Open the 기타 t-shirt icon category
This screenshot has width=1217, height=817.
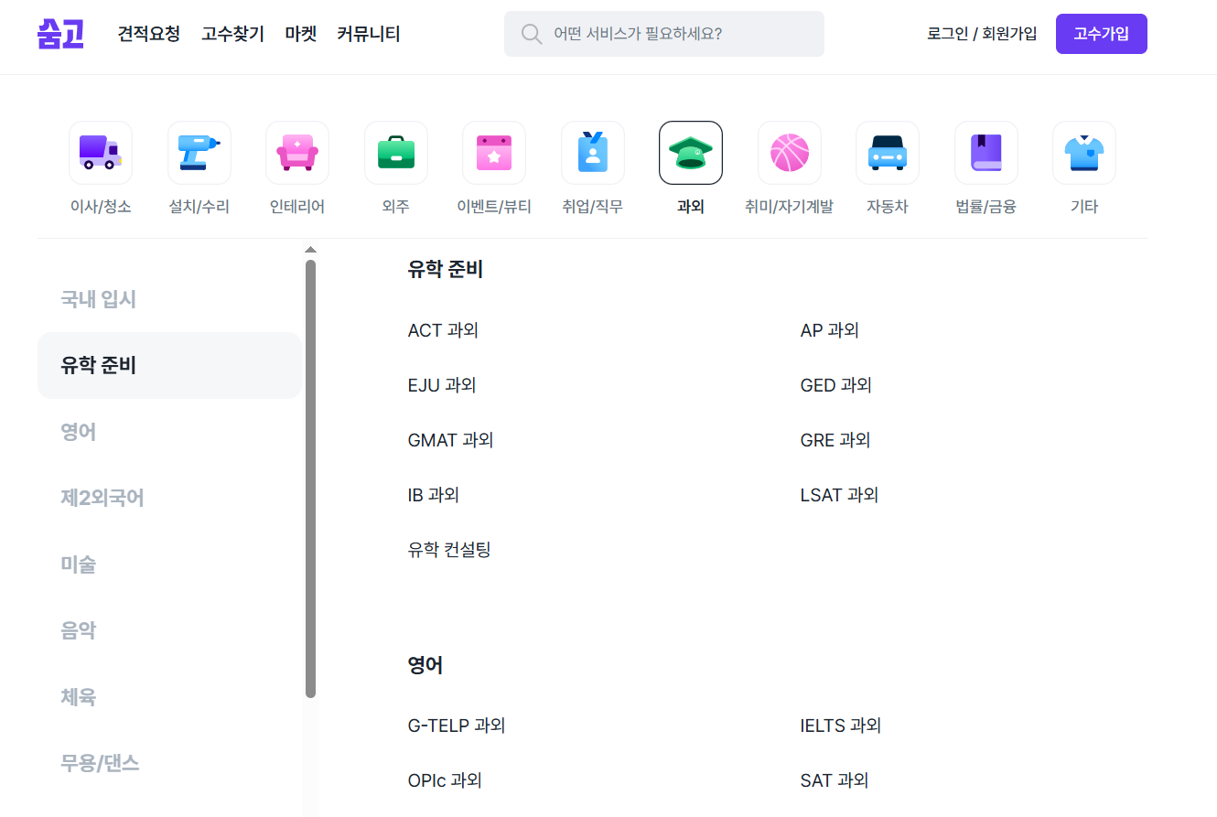click(x=1083, y=153)
